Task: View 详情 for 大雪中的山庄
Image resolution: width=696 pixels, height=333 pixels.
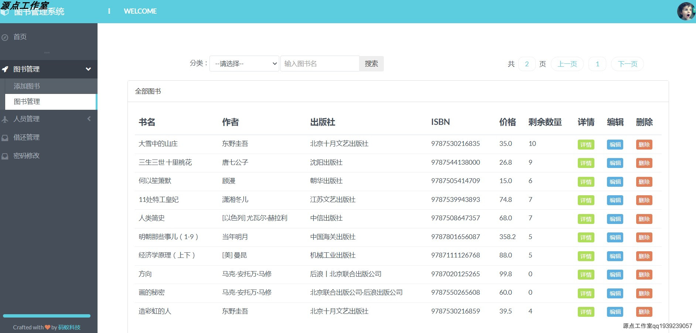Action: click(x=586, y=144)
